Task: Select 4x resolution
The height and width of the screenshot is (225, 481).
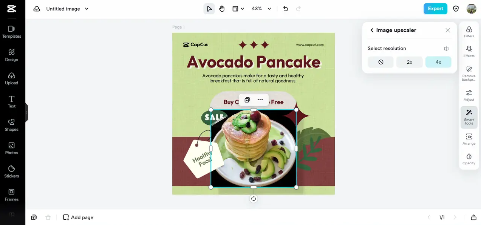Action: coord(438,62)
